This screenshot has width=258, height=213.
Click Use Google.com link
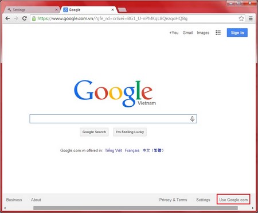click(x=233, y=200)
